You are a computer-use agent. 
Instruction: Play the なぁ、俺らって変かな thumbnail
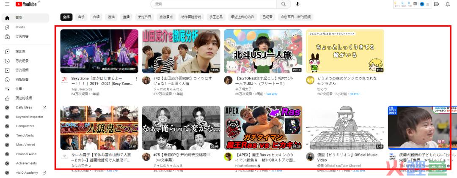click(x=181, y=128)
